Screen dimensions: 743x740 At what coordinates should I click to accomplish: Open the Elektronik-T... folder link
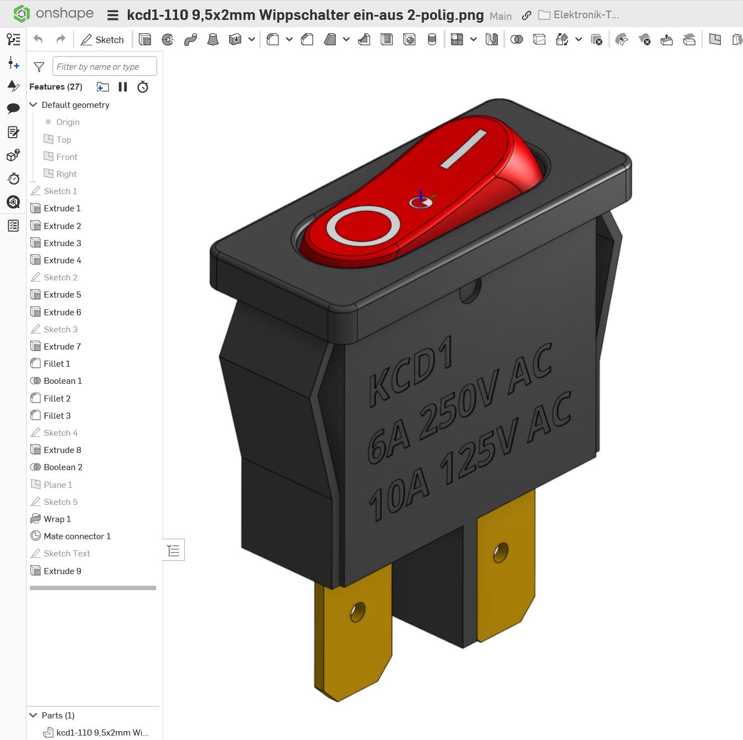pyautogui.click(x=579, y=15)
